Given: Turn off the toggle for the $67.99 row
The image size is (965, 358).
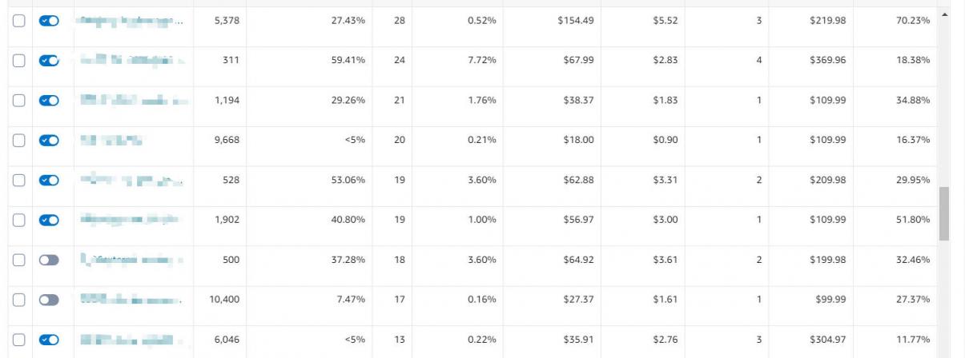Looking at the screenshot, I should (x=49, y=60).
